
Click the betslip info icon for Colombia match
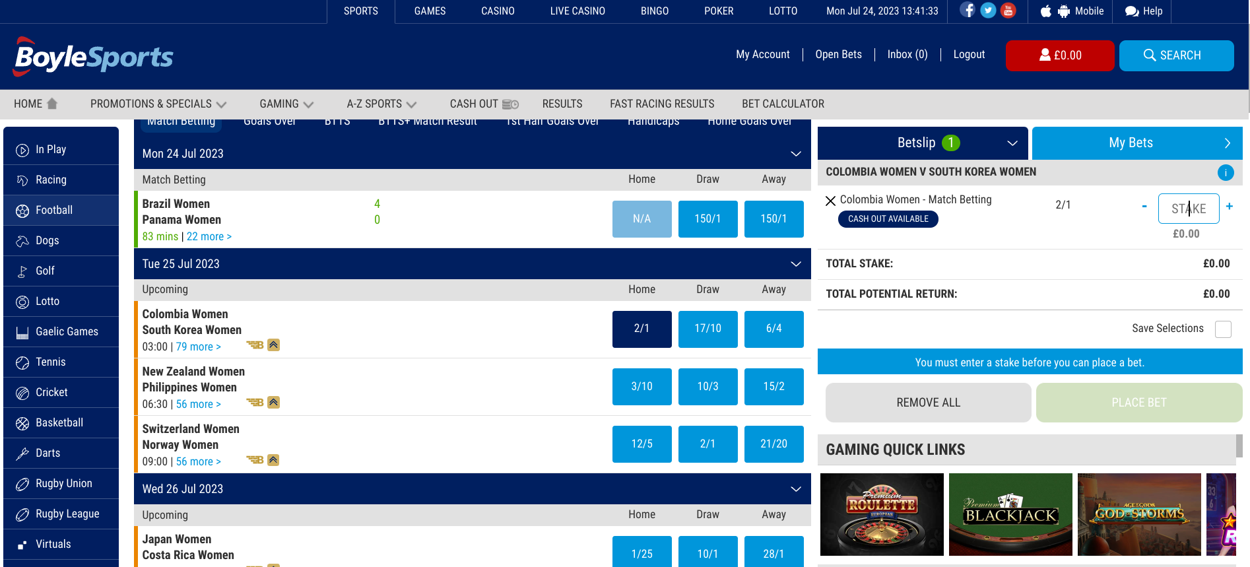coord(1226,172)
